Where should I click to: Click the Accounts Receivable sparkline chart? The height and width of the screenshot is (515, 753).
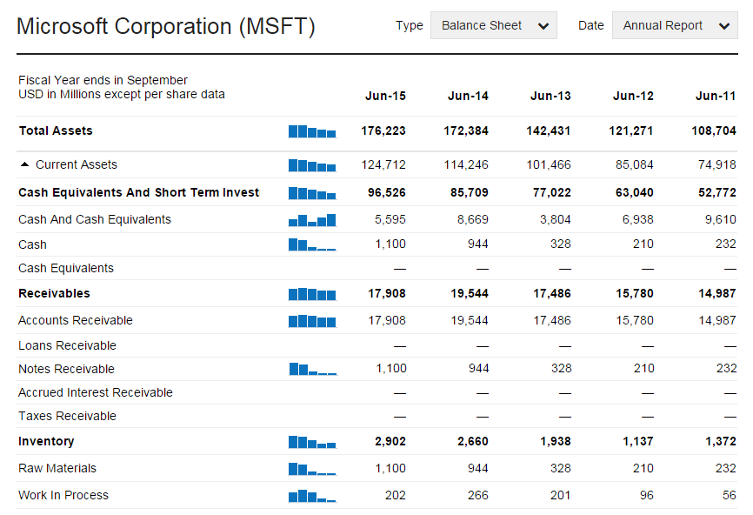pos(312,321)
